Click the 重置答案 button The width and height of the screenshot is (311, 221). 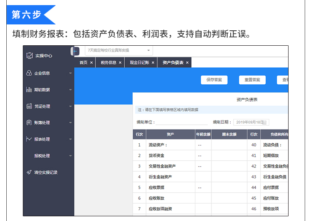pos(252,80)
